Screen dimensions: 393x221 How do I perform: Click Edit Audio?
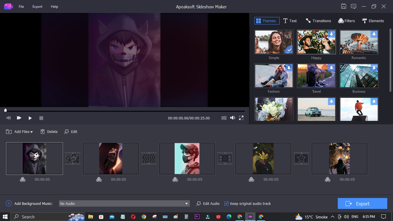(x=208, y=203)
